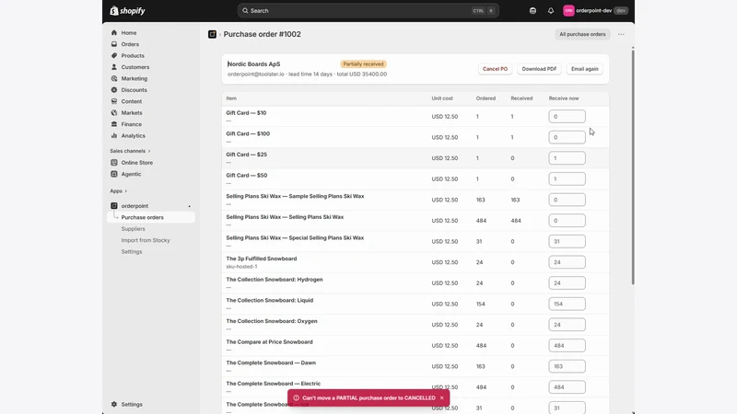Click Receive now field for Gift Card — $10
This screenshot has width=737, height=414.
567,117
